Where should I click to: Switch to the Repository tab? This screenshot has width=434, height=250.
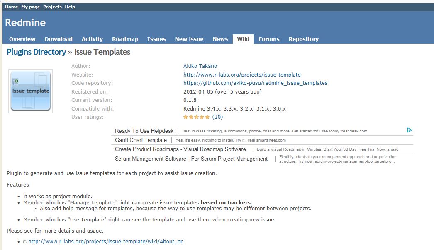303,39
